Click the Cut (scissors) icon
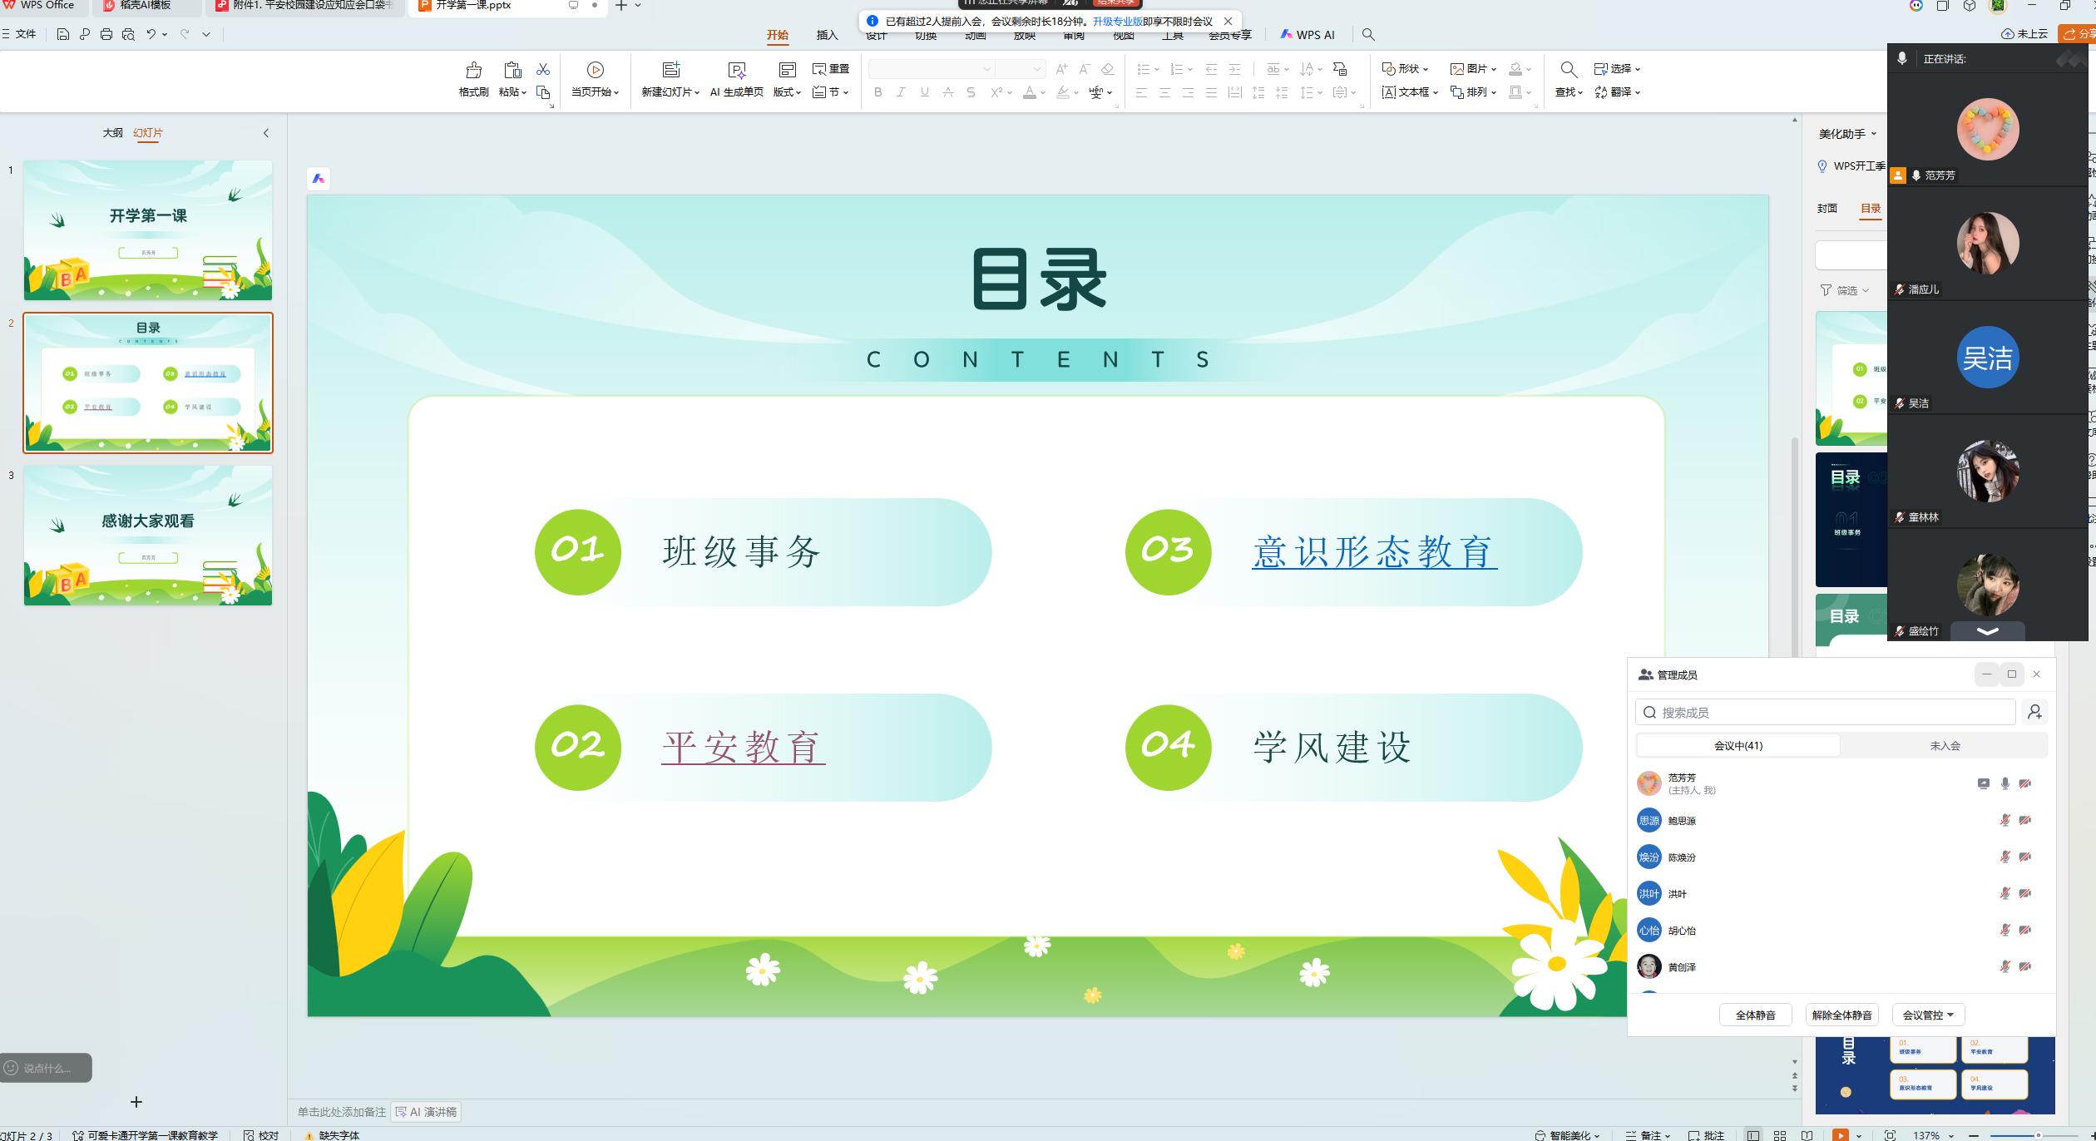The image size is (2096, 1141). 543,70
